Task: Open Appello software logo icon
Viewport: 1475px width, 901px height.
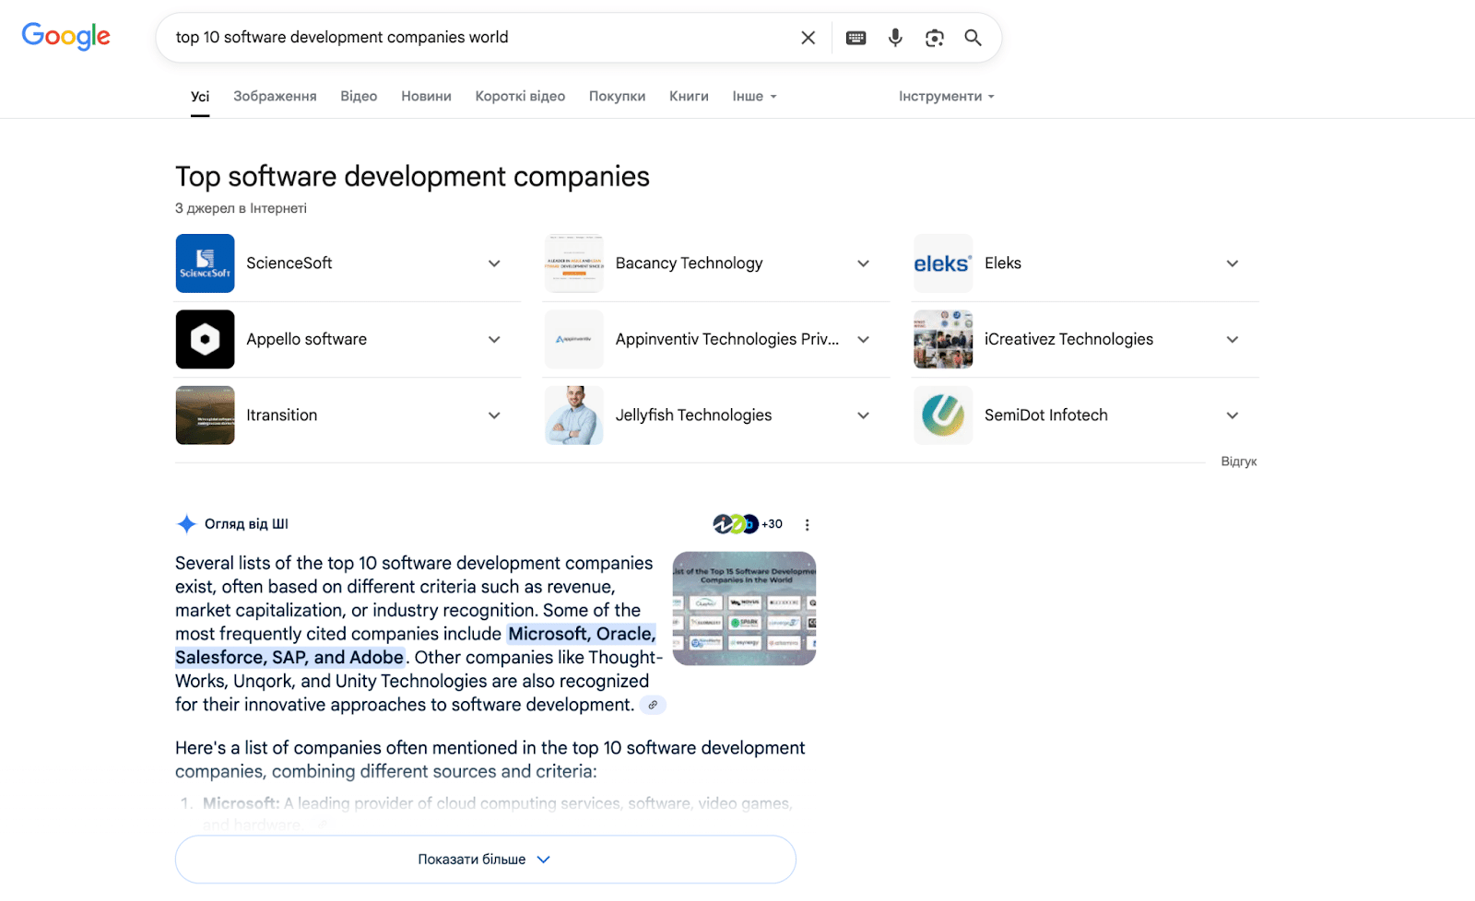Action: click(205, 339)
